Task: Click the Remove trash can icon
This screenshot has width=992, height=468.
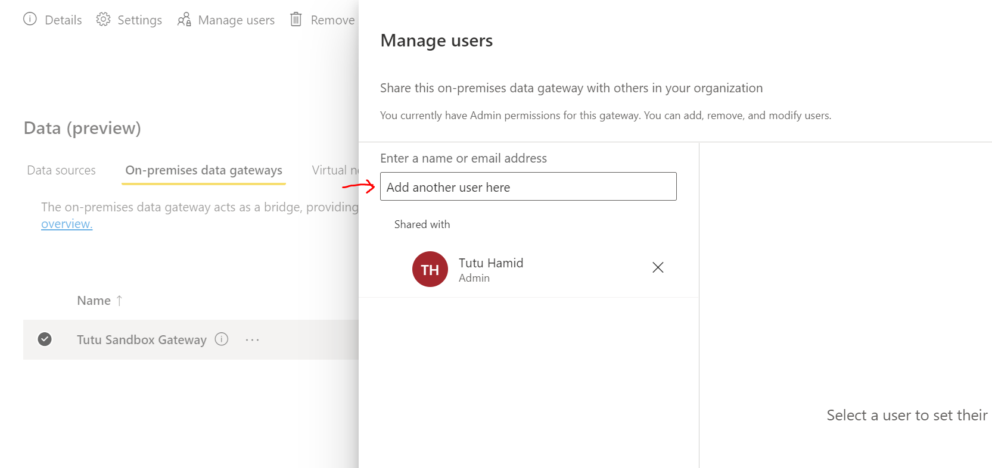Action: [x=296, y=19]
